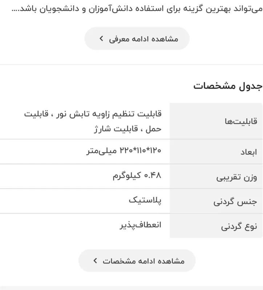Select the "انعطاف‌پذیر" neck type value
Image resolution: width=263 pixels, height=290 pixels.
pyautogui.click(x=141, y=225)
